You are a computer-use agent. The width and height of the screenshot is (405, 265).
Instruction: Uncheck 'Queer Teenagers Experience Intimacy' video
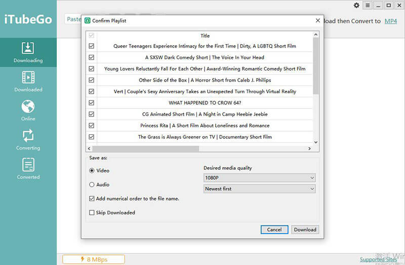pos(92,46)
